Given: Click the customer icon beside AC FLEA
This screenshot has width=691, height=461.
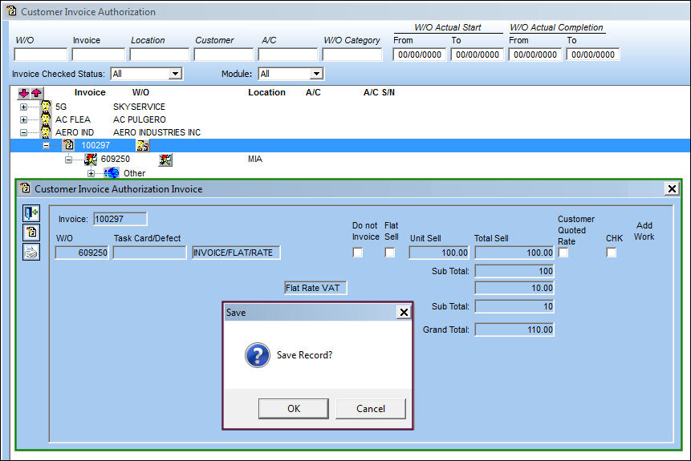Looking at the screenshot, I should (x=46, y=119).
